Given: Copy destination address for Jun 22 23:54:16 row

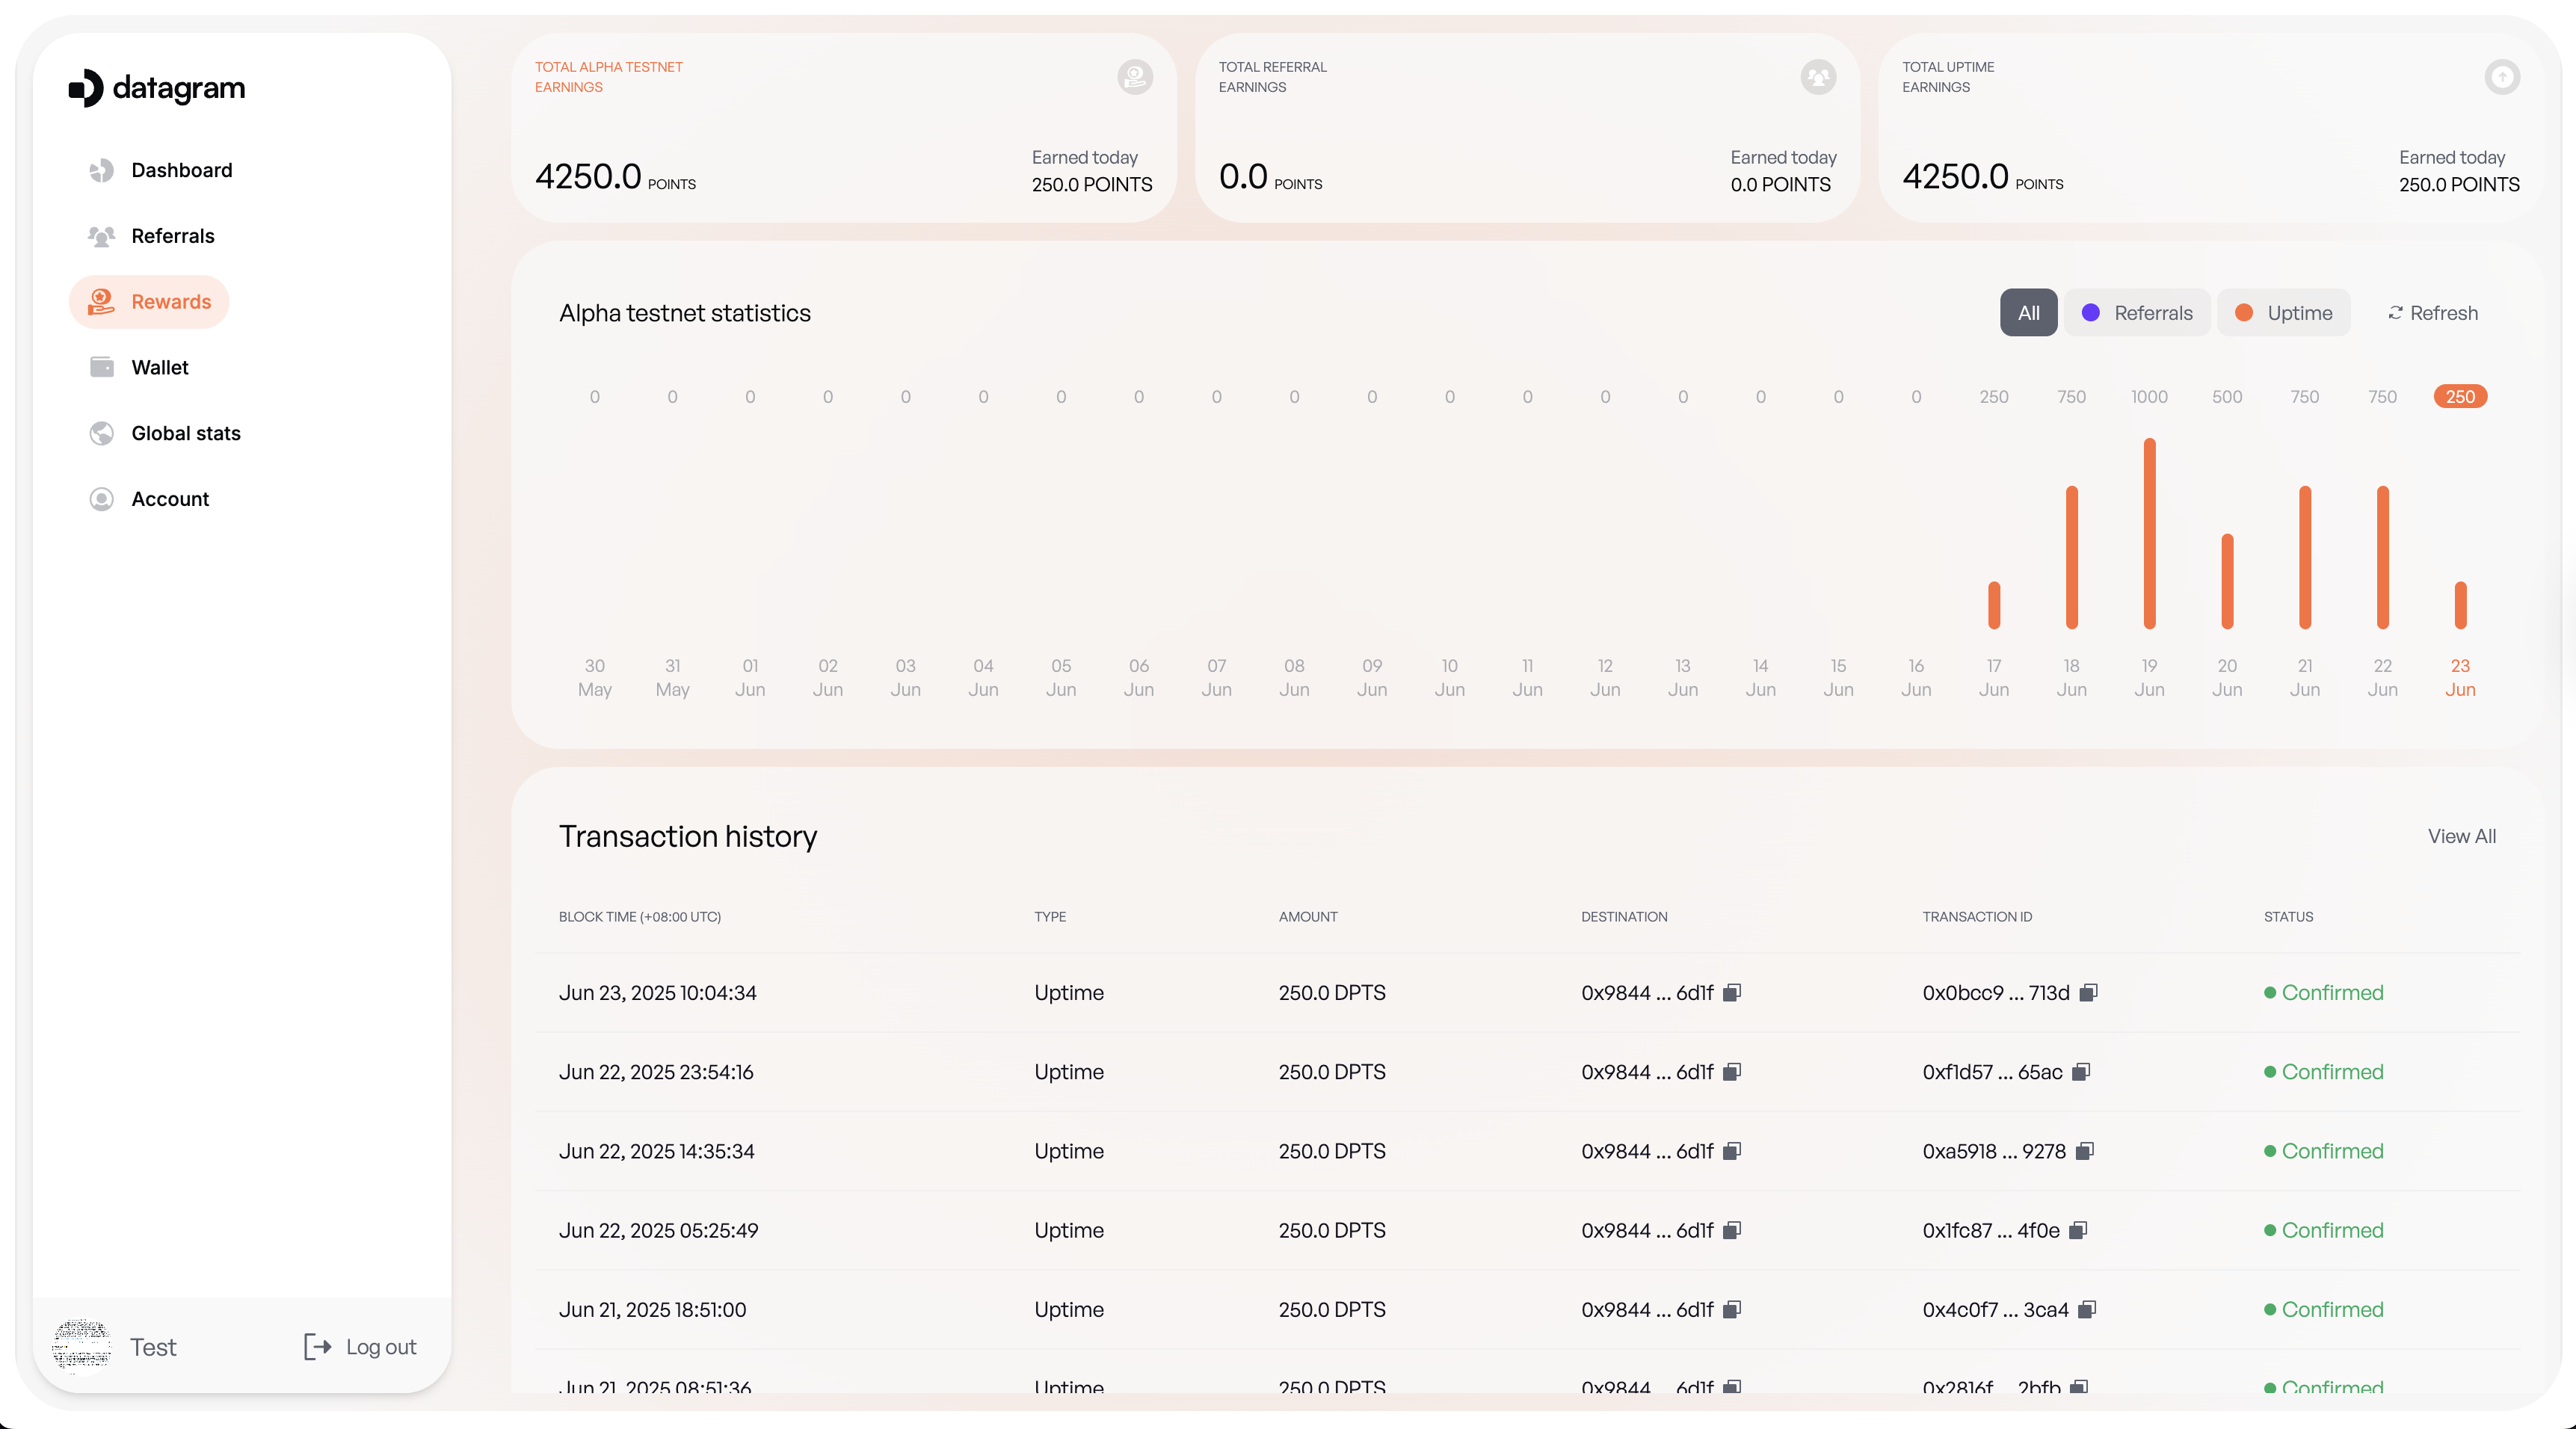Looking at the screenshot, I should [1732, 1072].
